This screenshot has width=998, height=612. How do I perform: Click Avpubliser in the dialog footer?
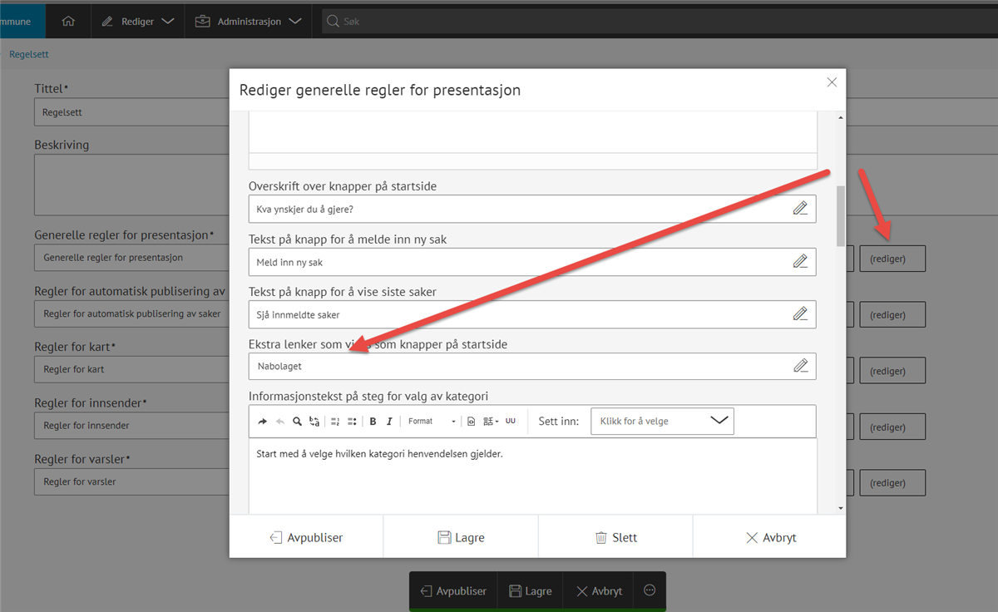click(x=306, y=537)
